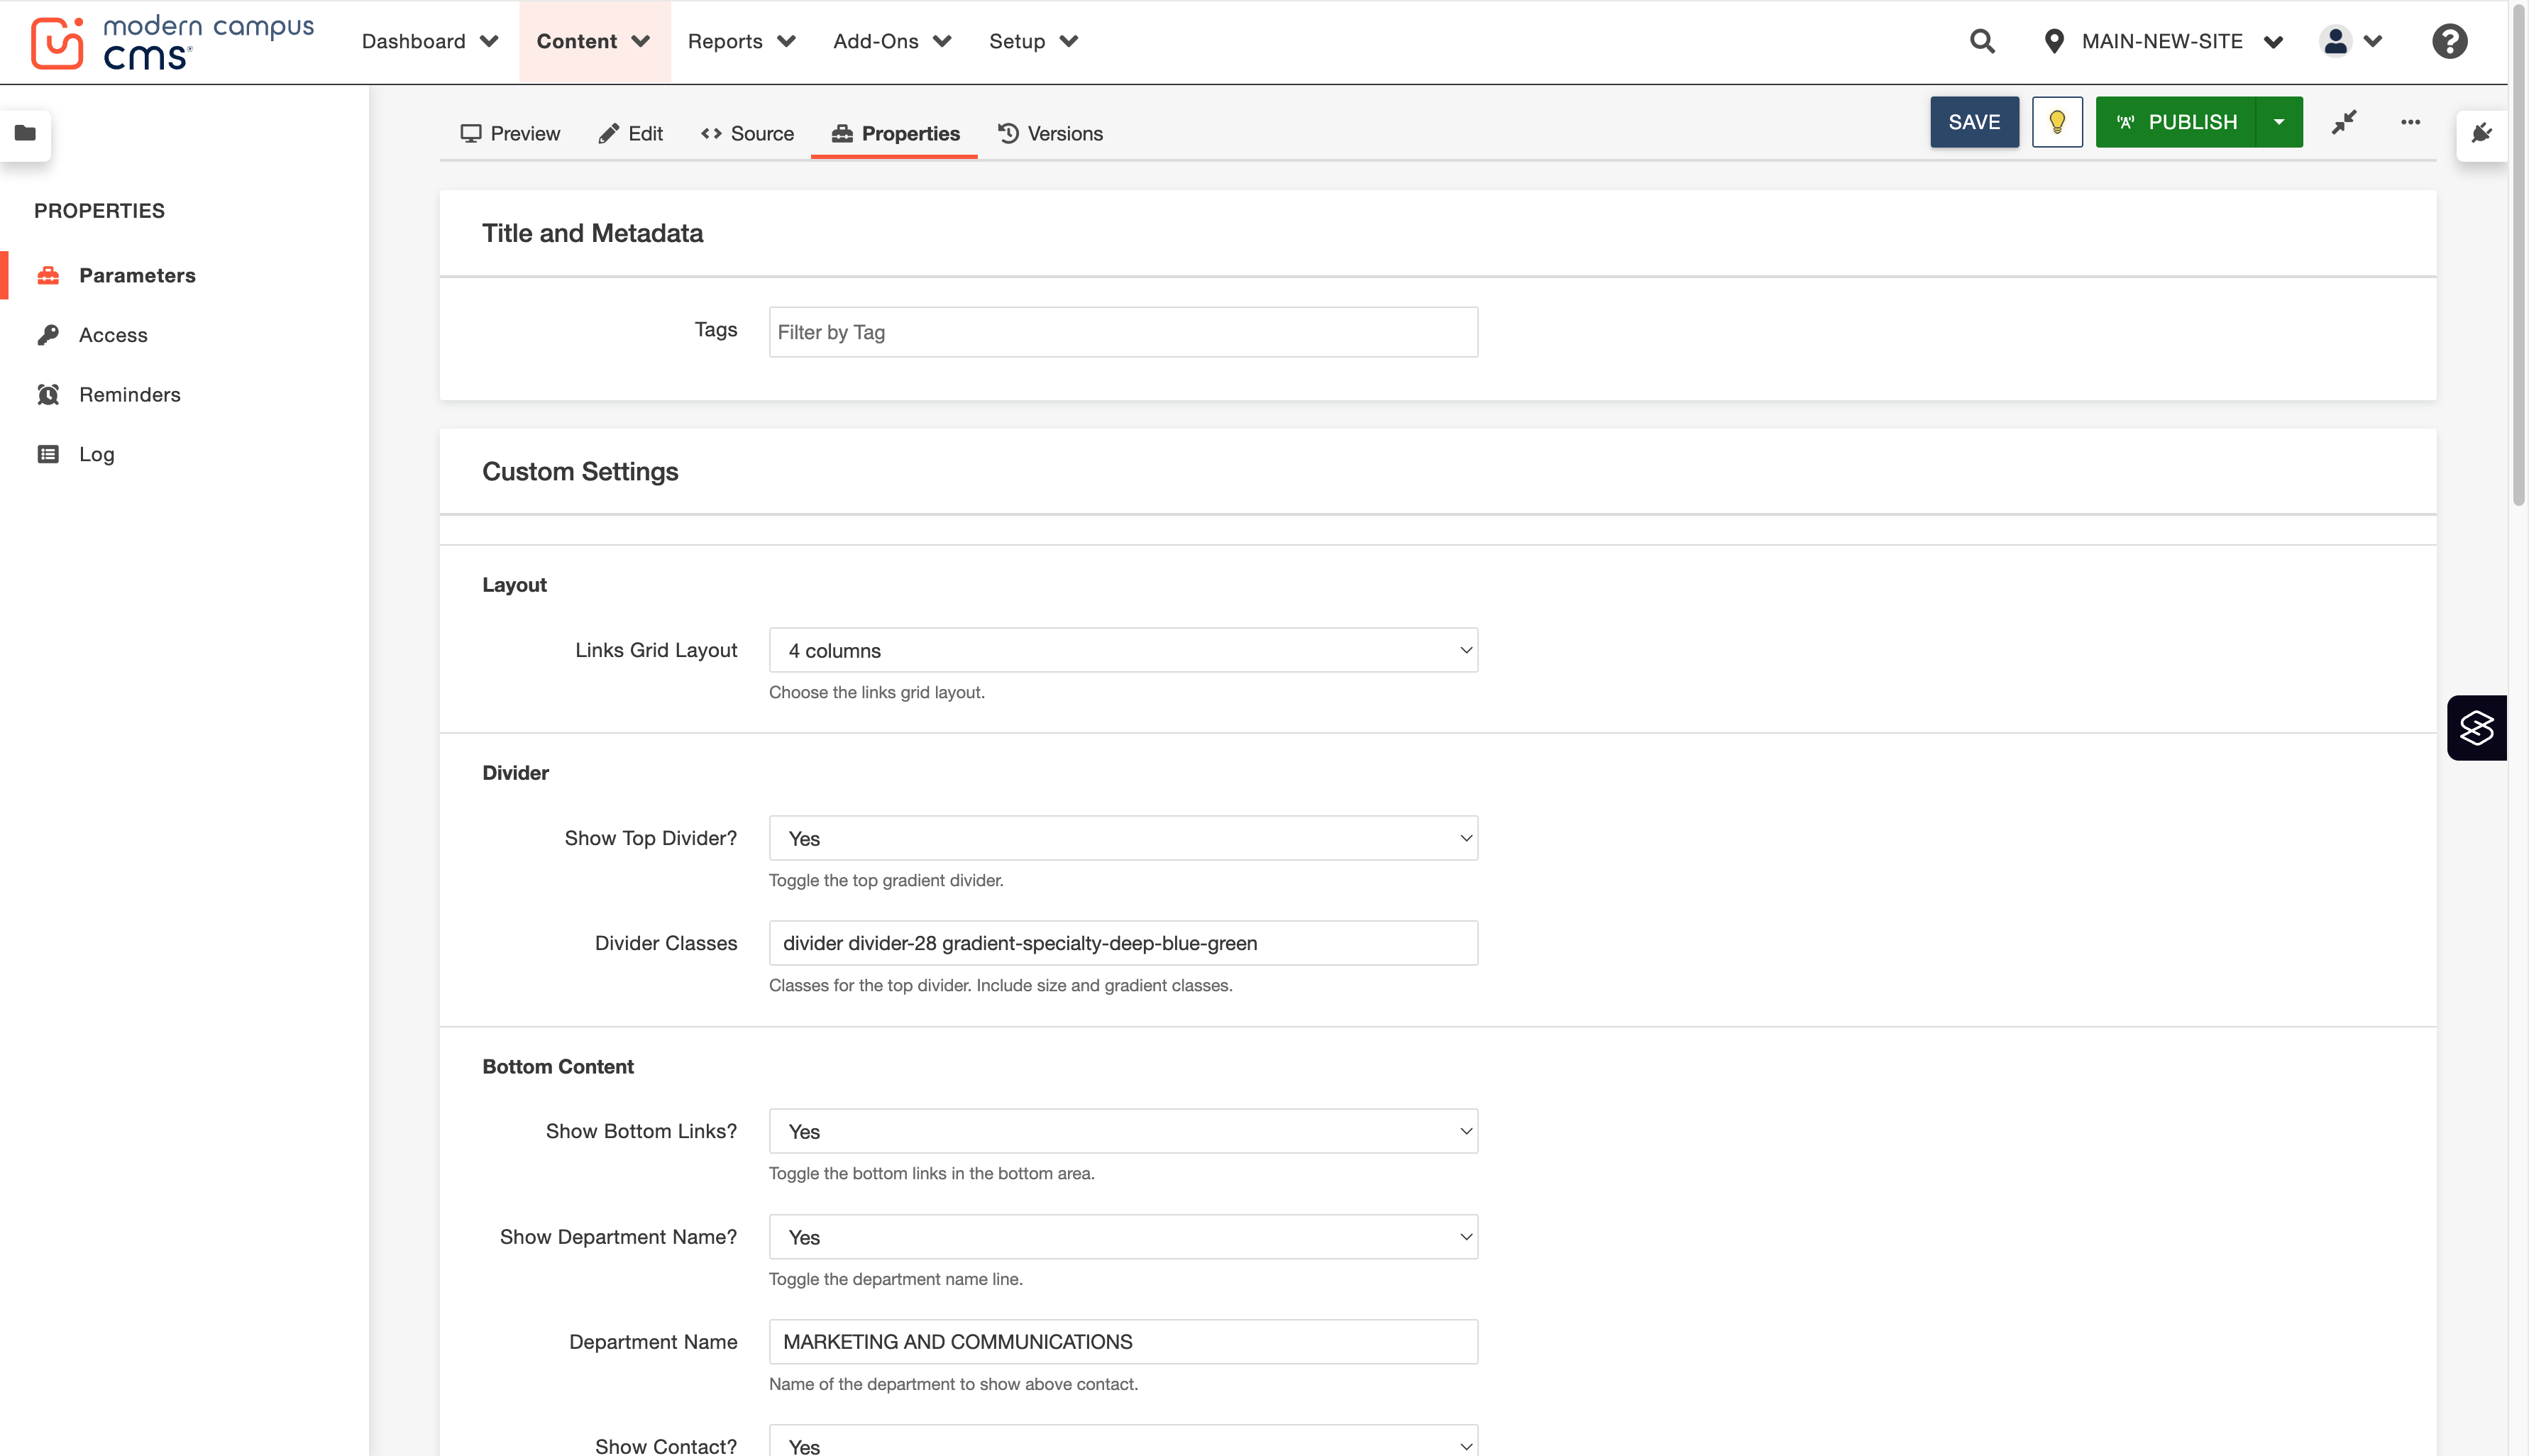
Task: Switch to the Source tab
Action: pos(747,133)
